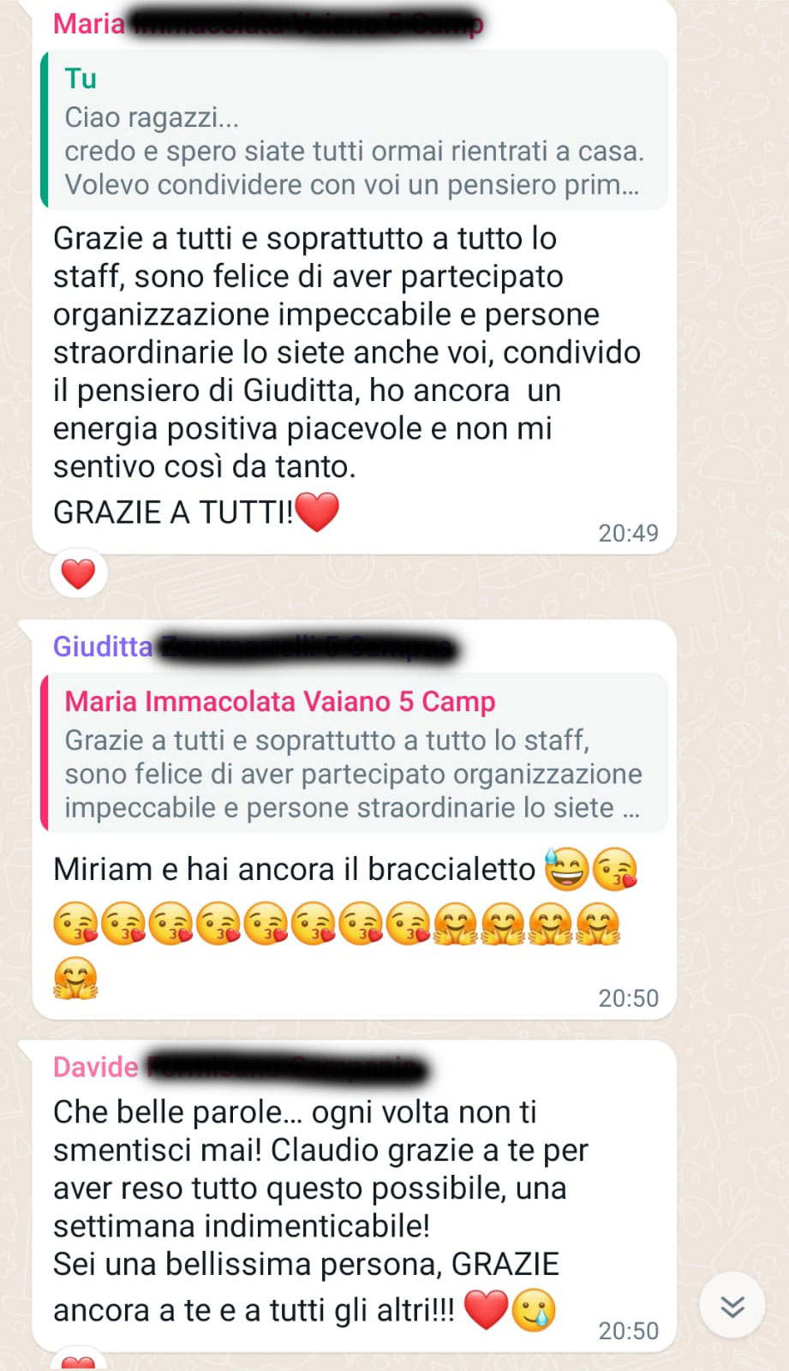
Task: Tap the red heart after GRAZIE A TUTTI!
Action: click(x=317, y=512)
